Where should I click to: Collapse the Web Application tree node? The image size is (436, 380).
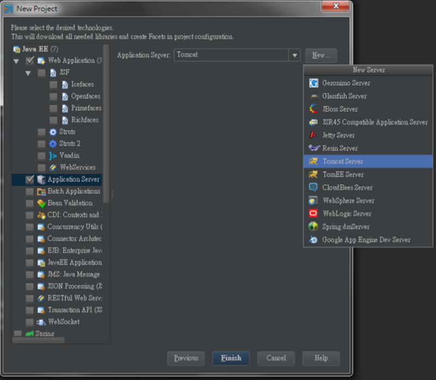(x=16, y=61)
